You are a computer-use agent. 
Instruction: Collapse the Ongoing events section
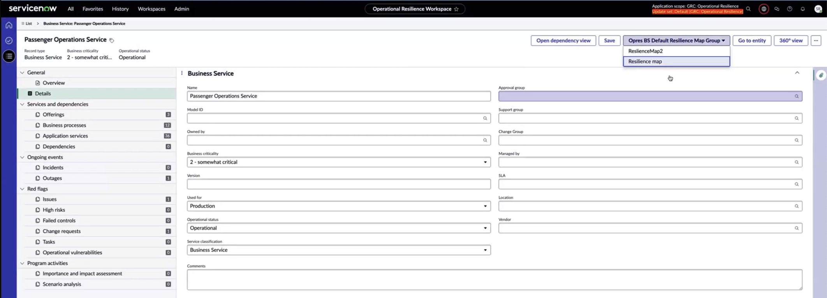tap(22, 157)
